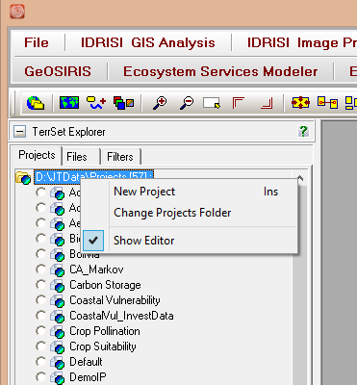The image size is (357, 385).
Task: Open the IDRISI Image Processing menu
Action: (x=301, y=42)
